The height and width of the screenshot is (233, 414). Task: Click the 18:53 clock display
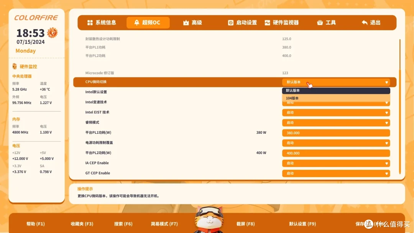coord(30,33)
